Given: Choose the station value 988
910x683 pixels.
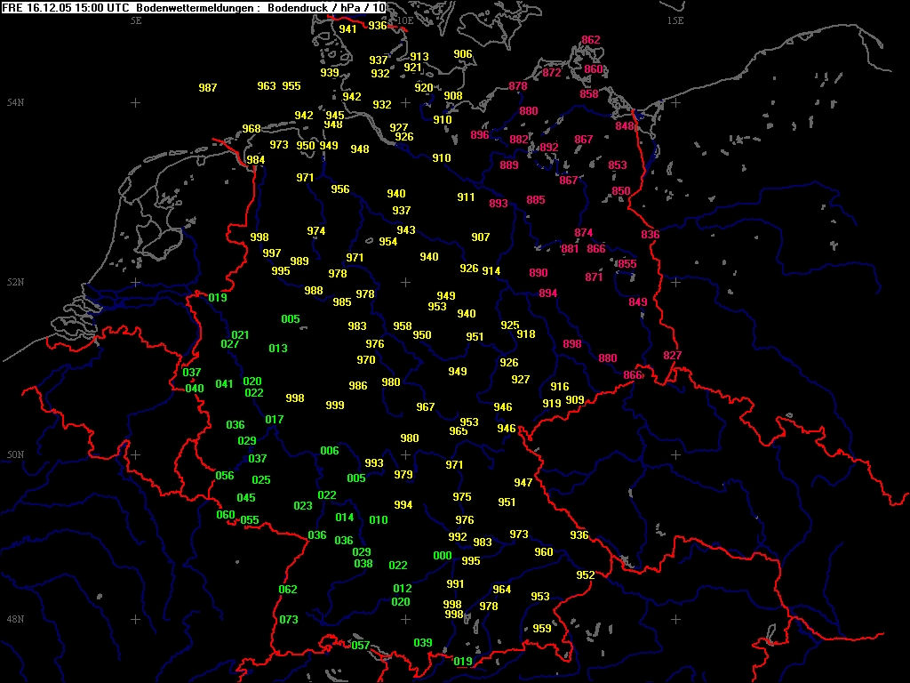Looking at the screenshot, I should 314,291.
